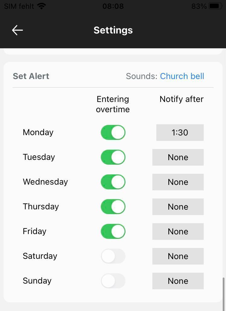
Task: Enable Saturday entering overtime alert
Action: 113,256
